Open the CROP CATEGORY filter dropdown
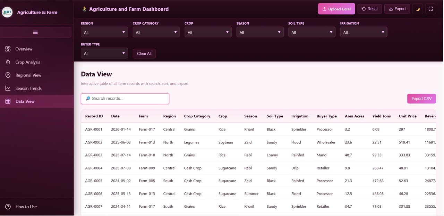This screenshot has height=216, width=444. coord(156,32)
